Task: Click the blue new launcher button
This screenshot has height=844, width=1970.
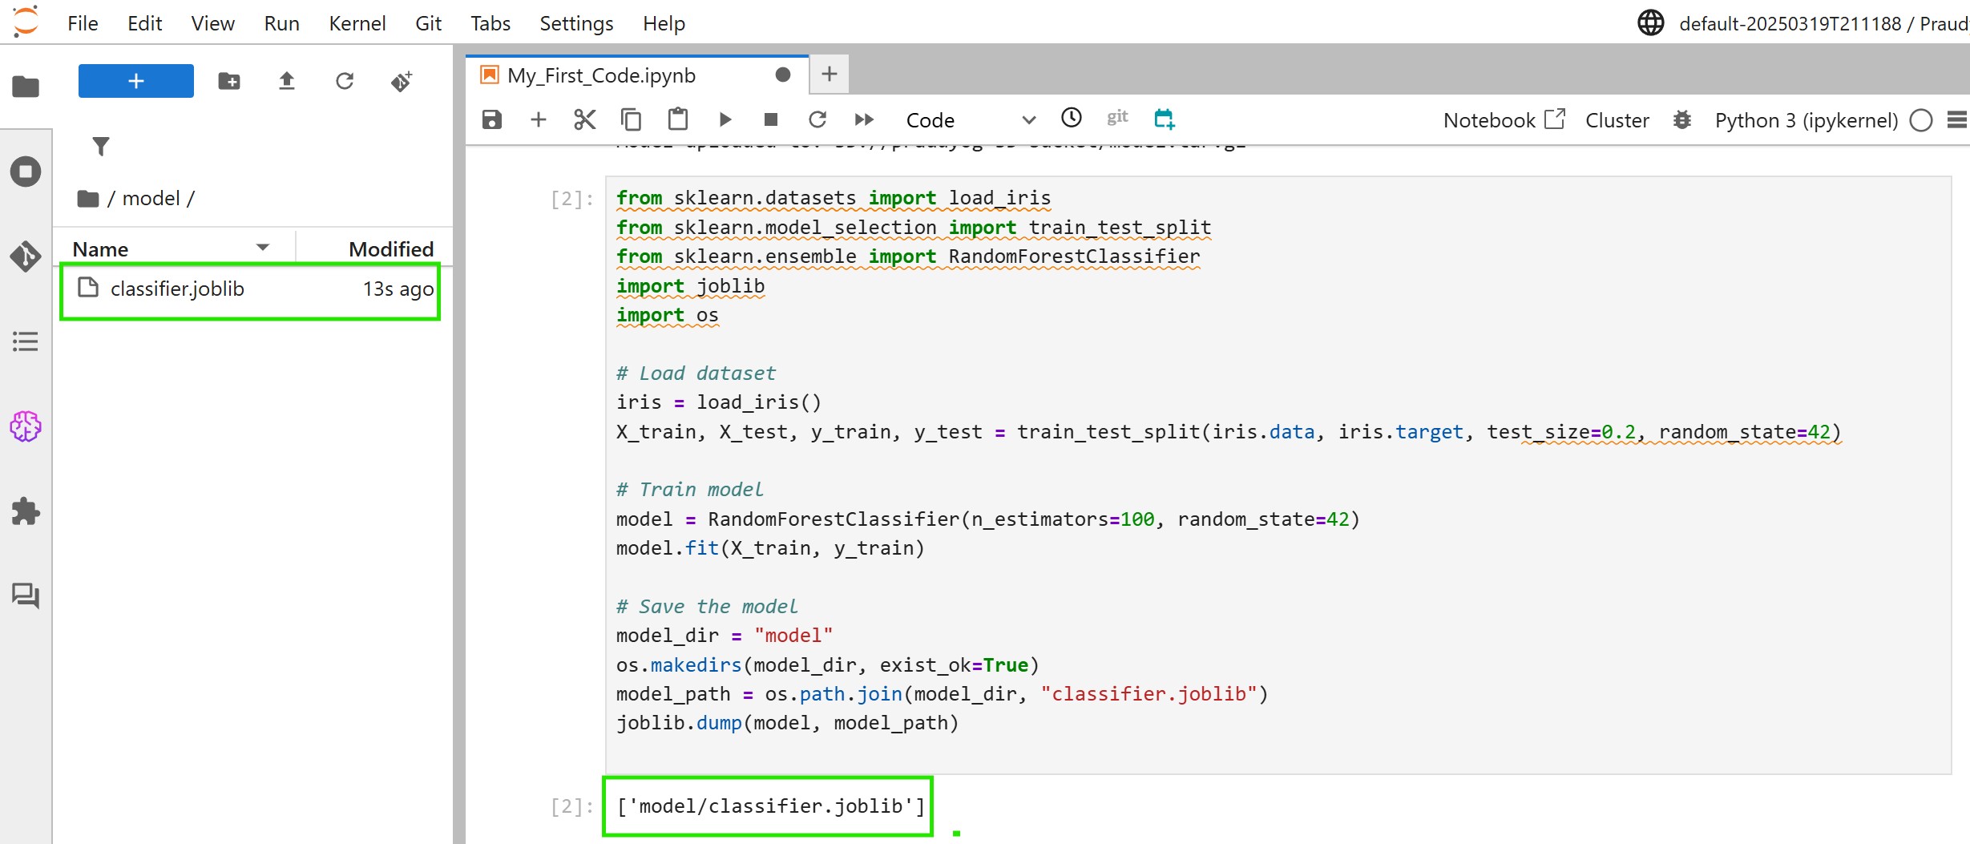Action: point(135,81)
